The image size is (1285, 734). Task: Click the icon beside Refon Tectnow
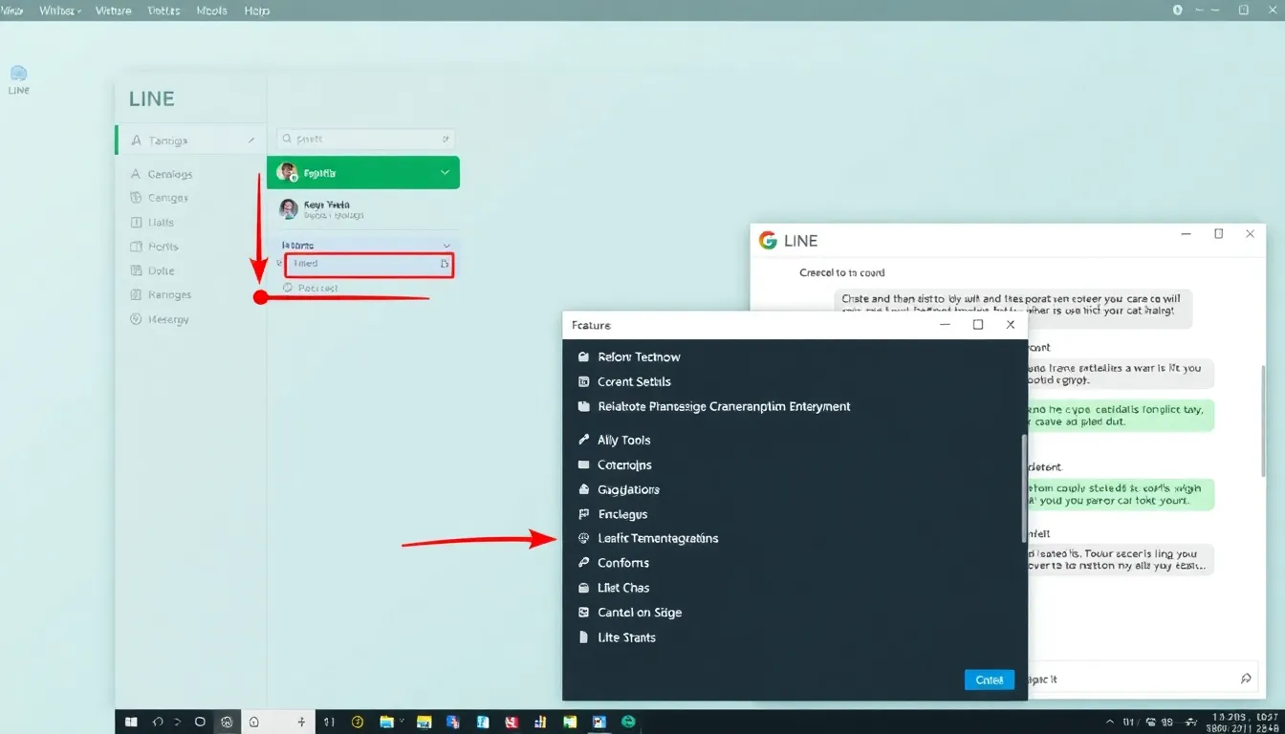click(584, 356)
